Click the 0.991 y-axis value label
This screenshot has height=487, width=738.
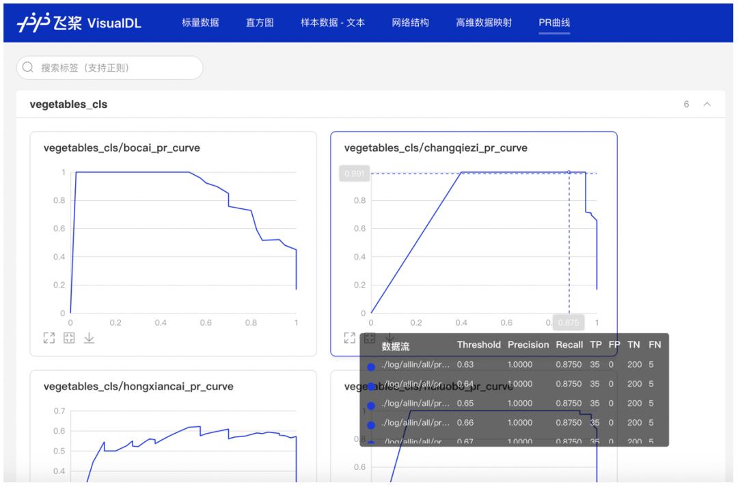coord(355,173)
